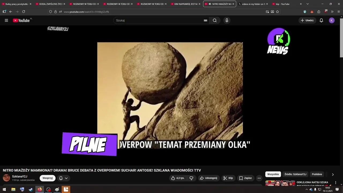The height and width of the screenshot is (193, 343).
Task: Show hidden system tray icons chevron
Action: [307, 190]
